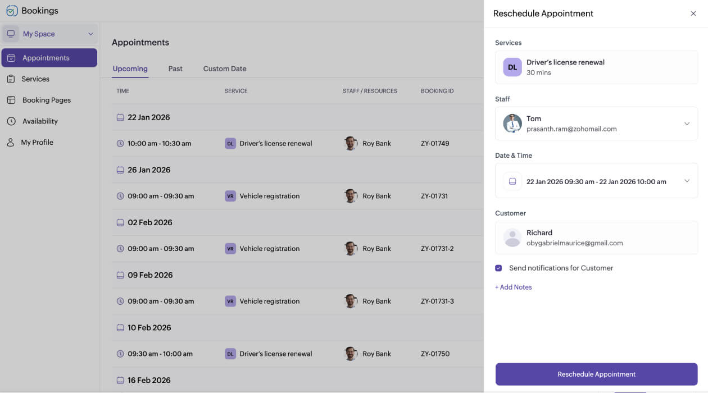Click the calendar icon beside 22 Jan 2026 heading
This screenshot has width=708, height=393.
(120, 117)
